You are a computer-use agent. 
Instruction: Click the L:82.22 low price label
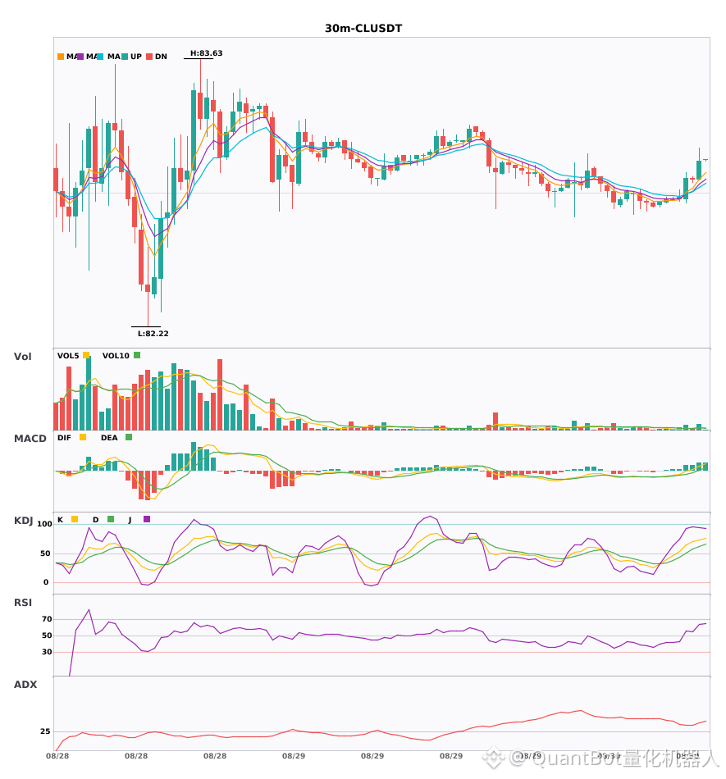[153, 334]
